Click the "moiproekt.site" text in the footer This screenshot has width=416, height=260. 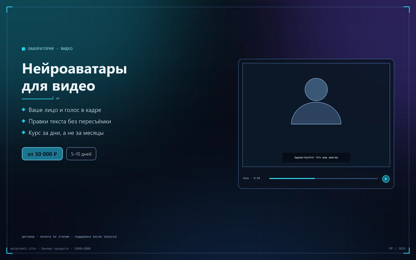point(23,249)
